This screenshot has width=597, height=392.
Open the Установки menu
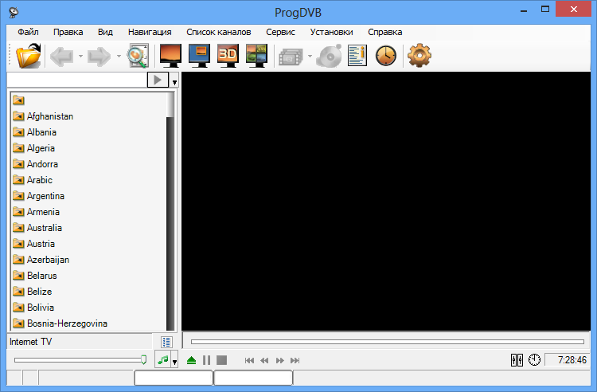click(x=332, y=32)
